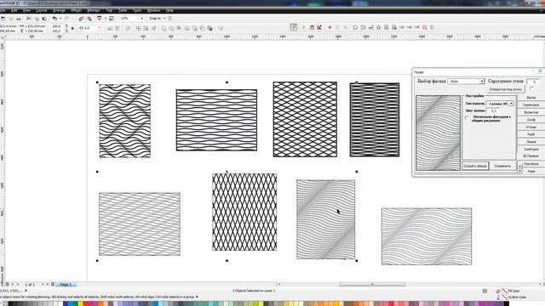Click the Simplify shapes icon
This screenshot has width=545, height=306.
[187, 28]
